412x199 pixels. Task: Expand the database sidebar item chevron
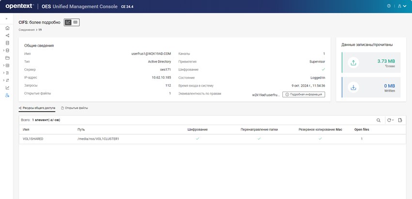click(x=3, y=50)
